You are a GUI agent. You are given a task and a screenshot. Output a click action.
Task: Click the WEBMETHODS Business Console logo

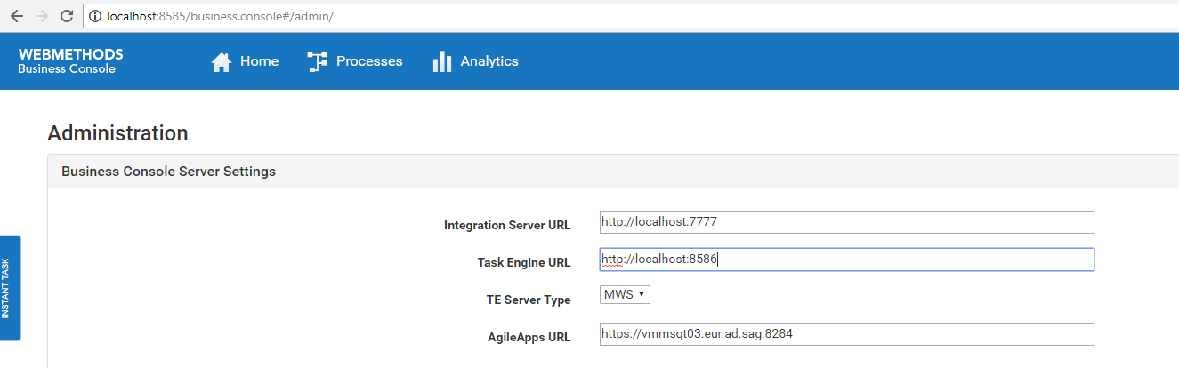[70, 61]
